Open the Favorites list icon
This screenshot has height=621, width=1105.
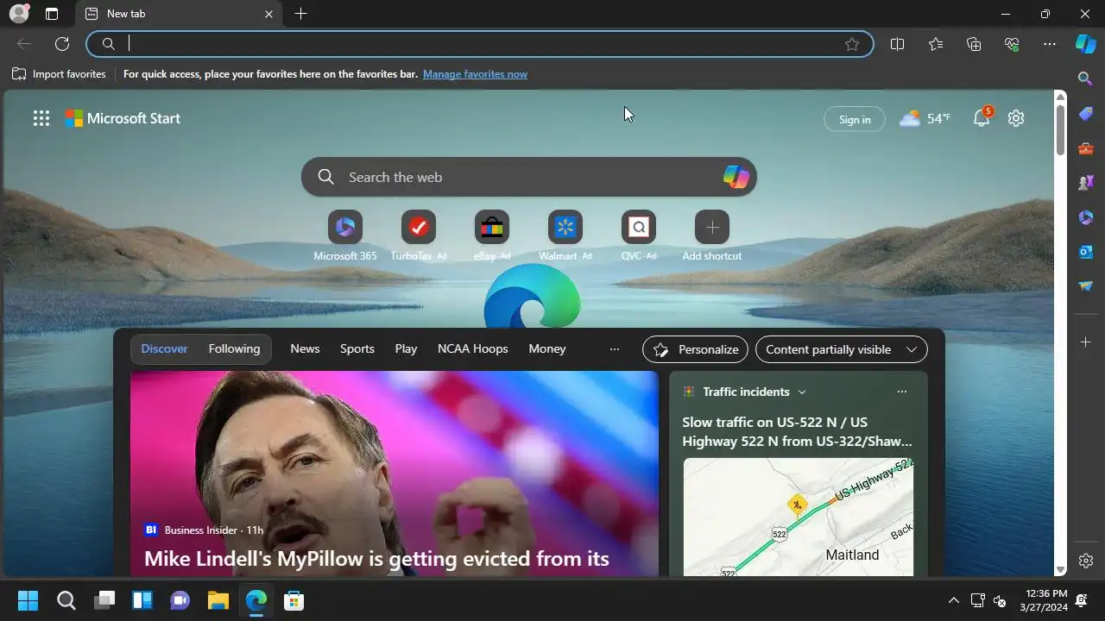coord(936,44)
